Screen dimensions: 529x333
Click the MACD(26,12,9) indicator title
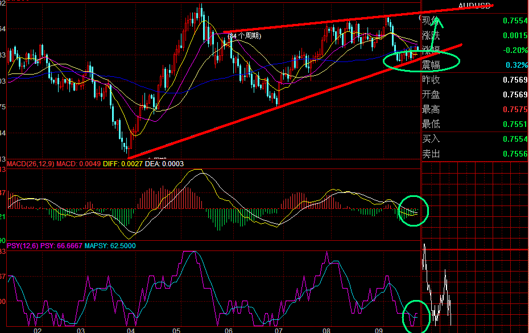pyautogui.click(x=30, y=164)
